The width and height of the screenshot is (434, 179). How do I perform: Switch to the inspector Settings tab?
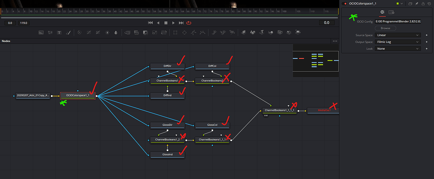tap(391, 12)
